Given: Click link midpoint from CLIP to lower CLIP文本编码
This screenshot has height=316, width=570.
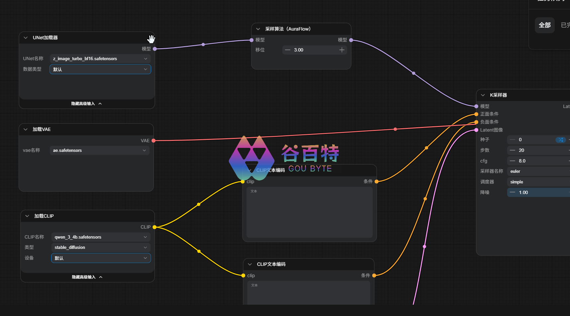Looking at the screenshot, I should [199, 251].
